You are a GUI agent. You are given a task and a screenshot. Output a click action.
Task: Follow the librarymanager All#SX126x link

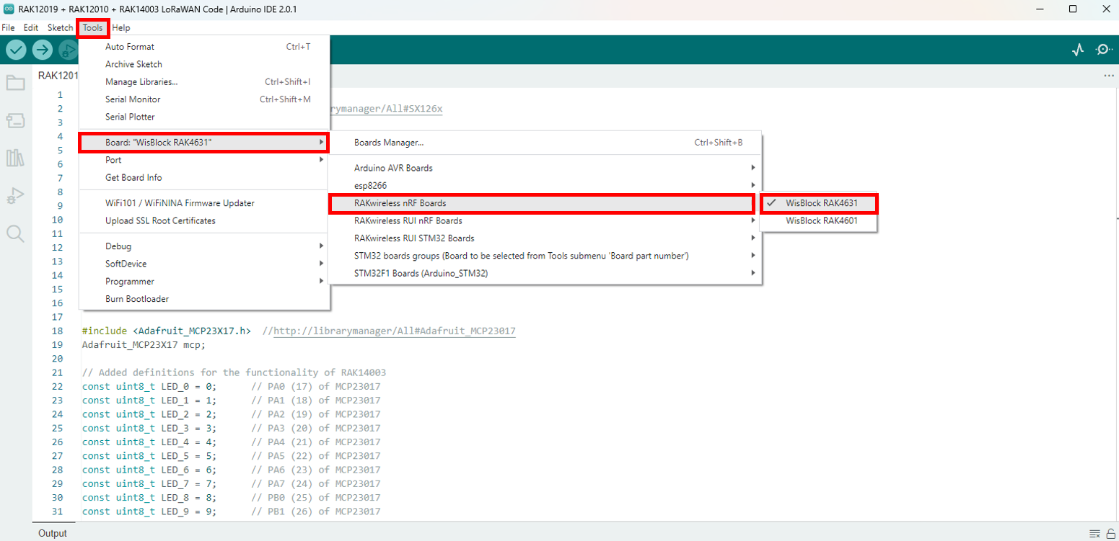click(x=387, y=109)
